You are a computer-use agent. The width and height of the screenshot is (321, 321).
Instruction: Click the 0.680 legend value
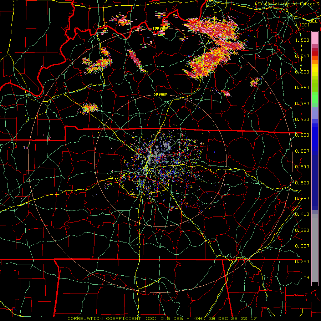302,135
